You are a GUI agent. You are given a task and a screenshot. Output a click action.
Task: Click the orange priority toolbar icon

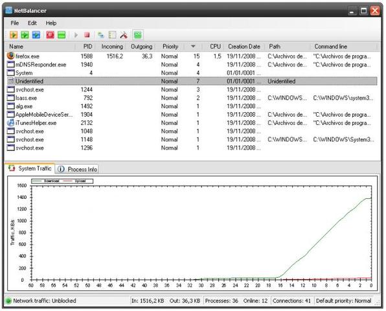pos(14,35)
